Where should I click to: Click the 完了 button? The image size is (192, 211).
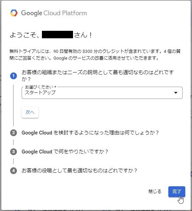(177, 192)
